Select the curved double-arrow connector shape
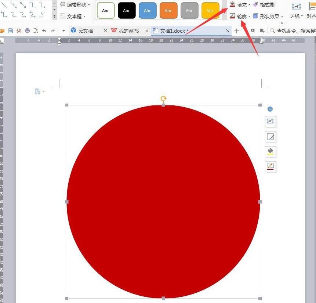Viewport: 316px width, 303px height. point(32,15)
